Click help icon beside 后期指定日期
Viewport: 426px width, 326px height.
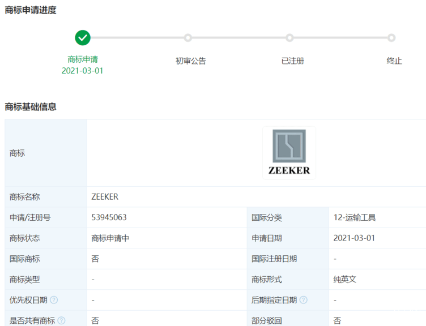(304, 300)
